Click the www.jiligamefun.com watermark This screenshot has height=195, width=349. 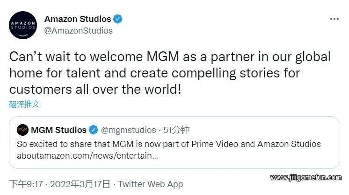click(306, 178)
